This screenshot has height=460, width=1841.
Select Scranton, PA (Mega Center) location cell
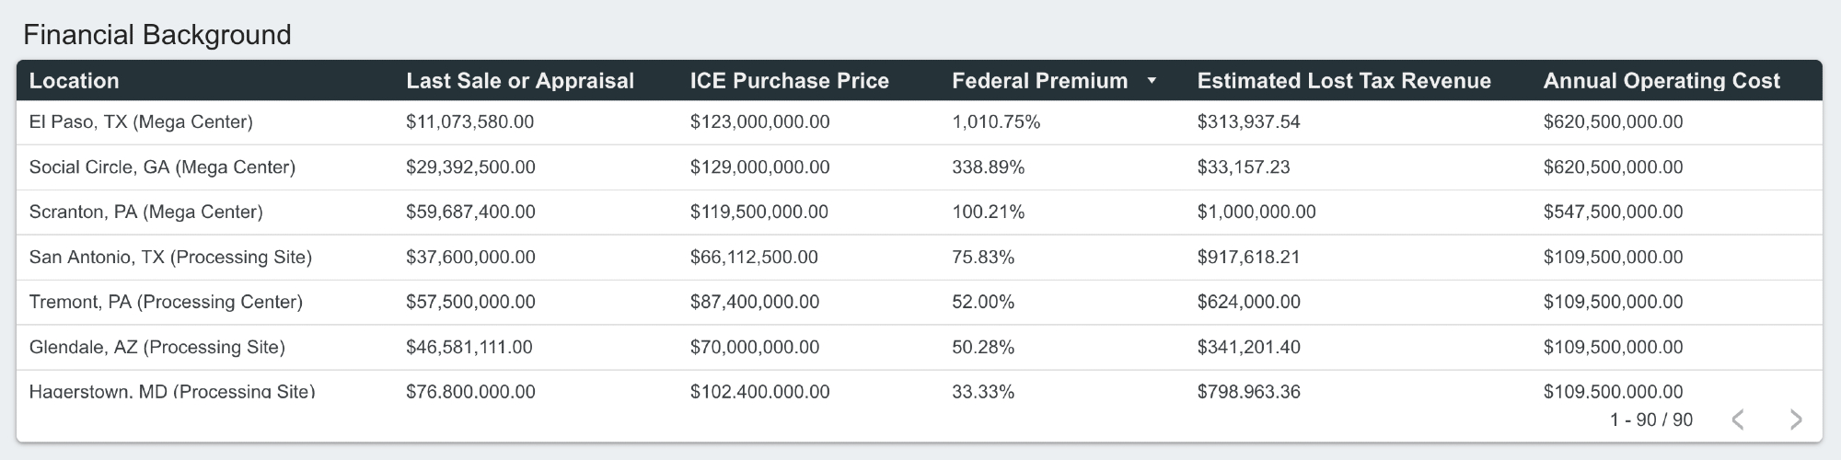click(x=145, y=213)
